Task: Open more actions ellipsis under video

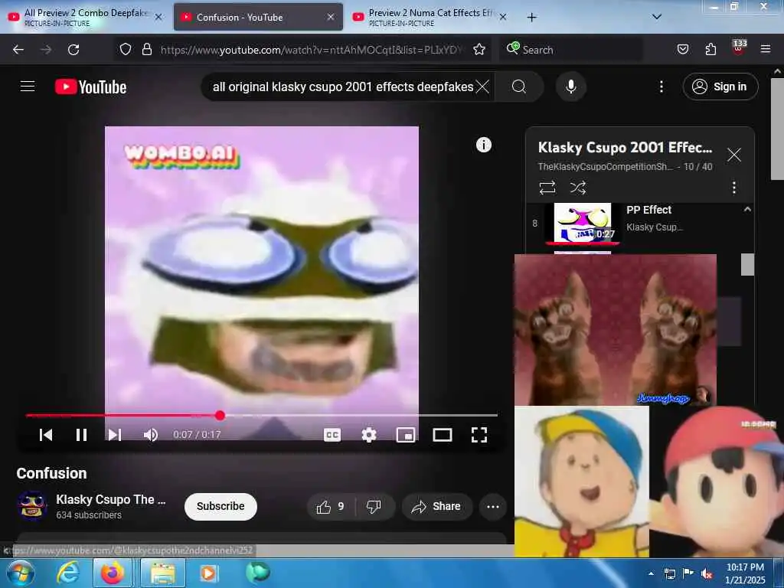Action: coord(492,507)
